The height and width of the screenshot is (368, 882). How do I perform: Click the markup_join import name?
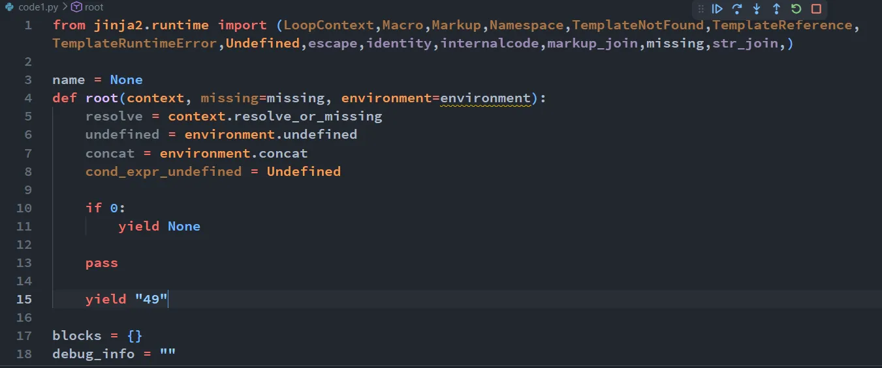coord(592,44)
